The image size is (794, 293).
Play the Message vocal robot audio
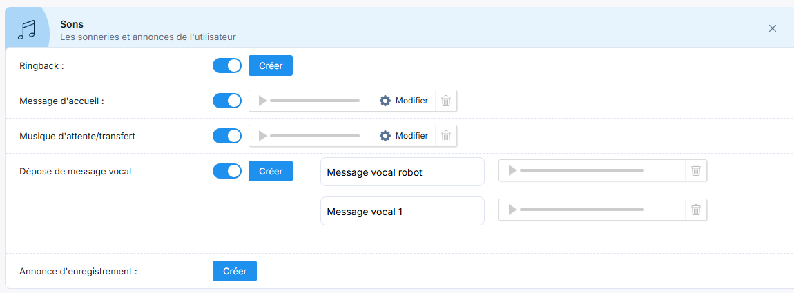point(512,170)
